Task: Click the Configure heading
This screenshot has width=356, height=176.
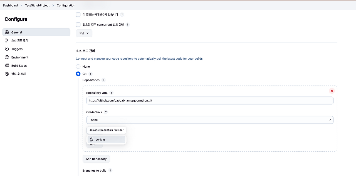Action: point(16,19)
